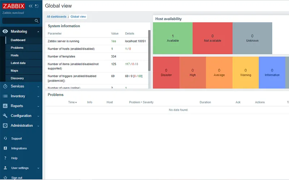Image resolution: width=289 pixels, height=180 pixels.
Task: Collapse the sidebar with double-arrow icon
Action: (31, 6)
